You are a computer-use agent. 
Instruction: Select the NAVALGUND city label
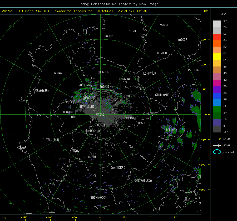tap(87, 107)
